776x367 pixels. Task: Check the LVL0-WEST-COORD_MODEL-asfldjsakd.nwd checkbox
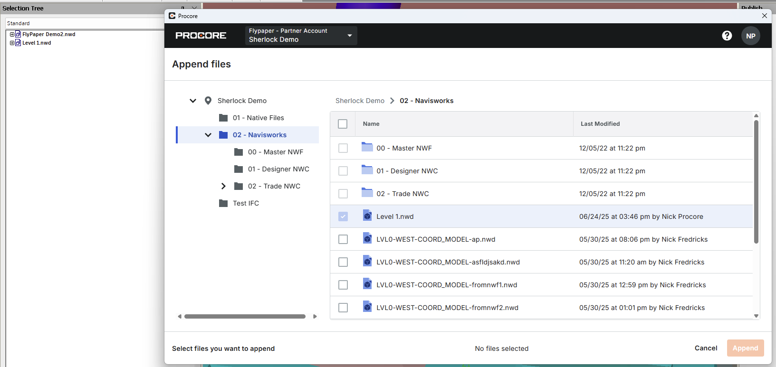tap(343, 262)
